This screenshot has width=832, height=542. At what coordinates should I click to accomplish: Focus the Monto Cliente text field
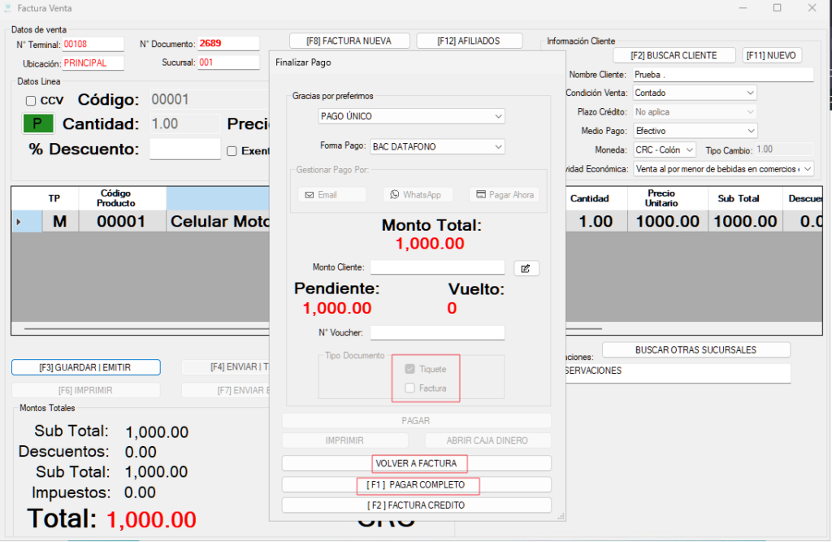tap(437, 267)
